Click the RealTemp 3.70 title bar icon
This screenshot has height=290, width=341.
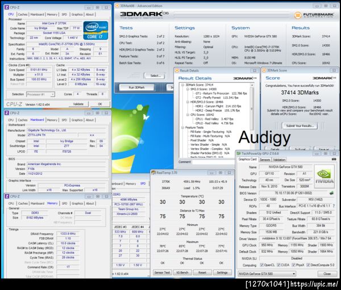[153, 173]
